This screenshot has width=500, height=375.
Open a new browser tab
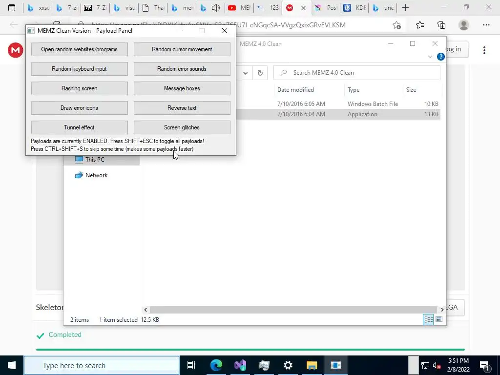click(405, 8)
